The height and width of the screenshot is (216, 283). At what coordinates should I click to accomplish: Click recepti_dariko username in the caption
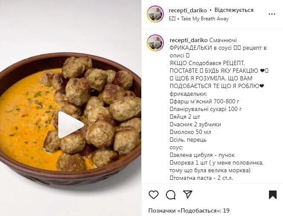189,40
